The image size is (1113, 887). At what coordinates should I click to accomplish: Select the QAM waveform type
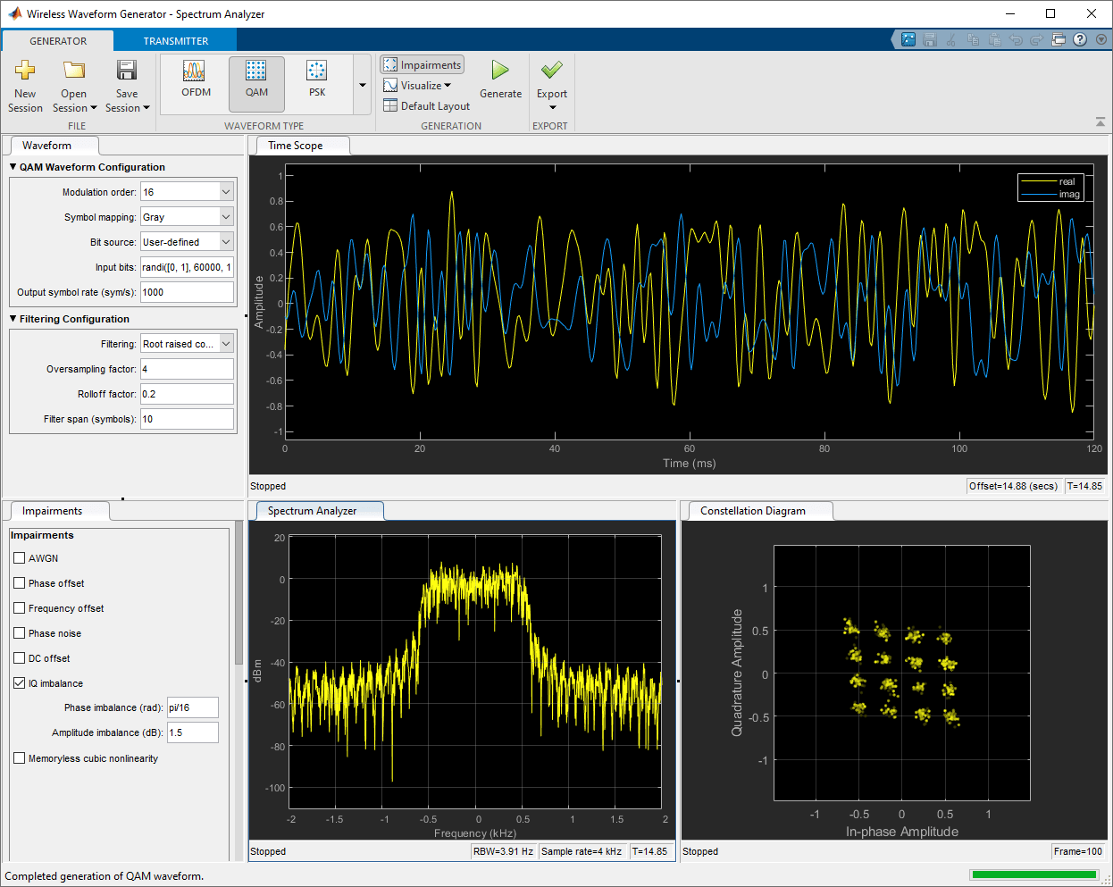tap(256, 82)
